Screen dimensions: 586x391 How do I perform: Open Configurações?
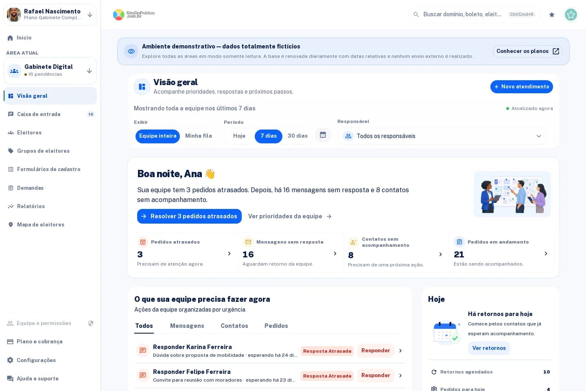[x=50, y=360]
